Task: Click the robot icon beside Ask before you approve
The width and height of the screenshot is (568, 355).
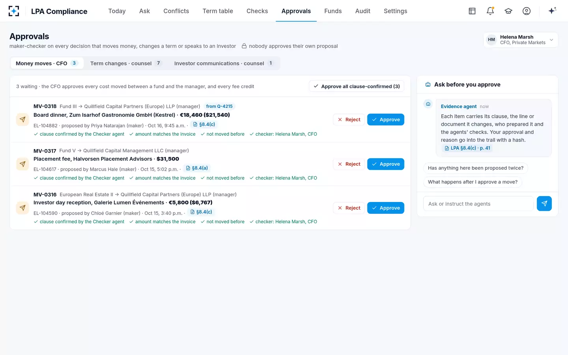Action: pos(428,84)
